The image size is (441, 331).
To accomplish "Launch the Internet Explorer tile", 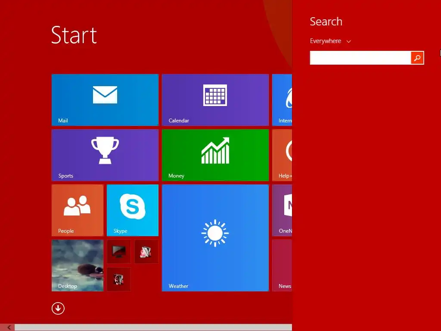I will tap(282, 100).
